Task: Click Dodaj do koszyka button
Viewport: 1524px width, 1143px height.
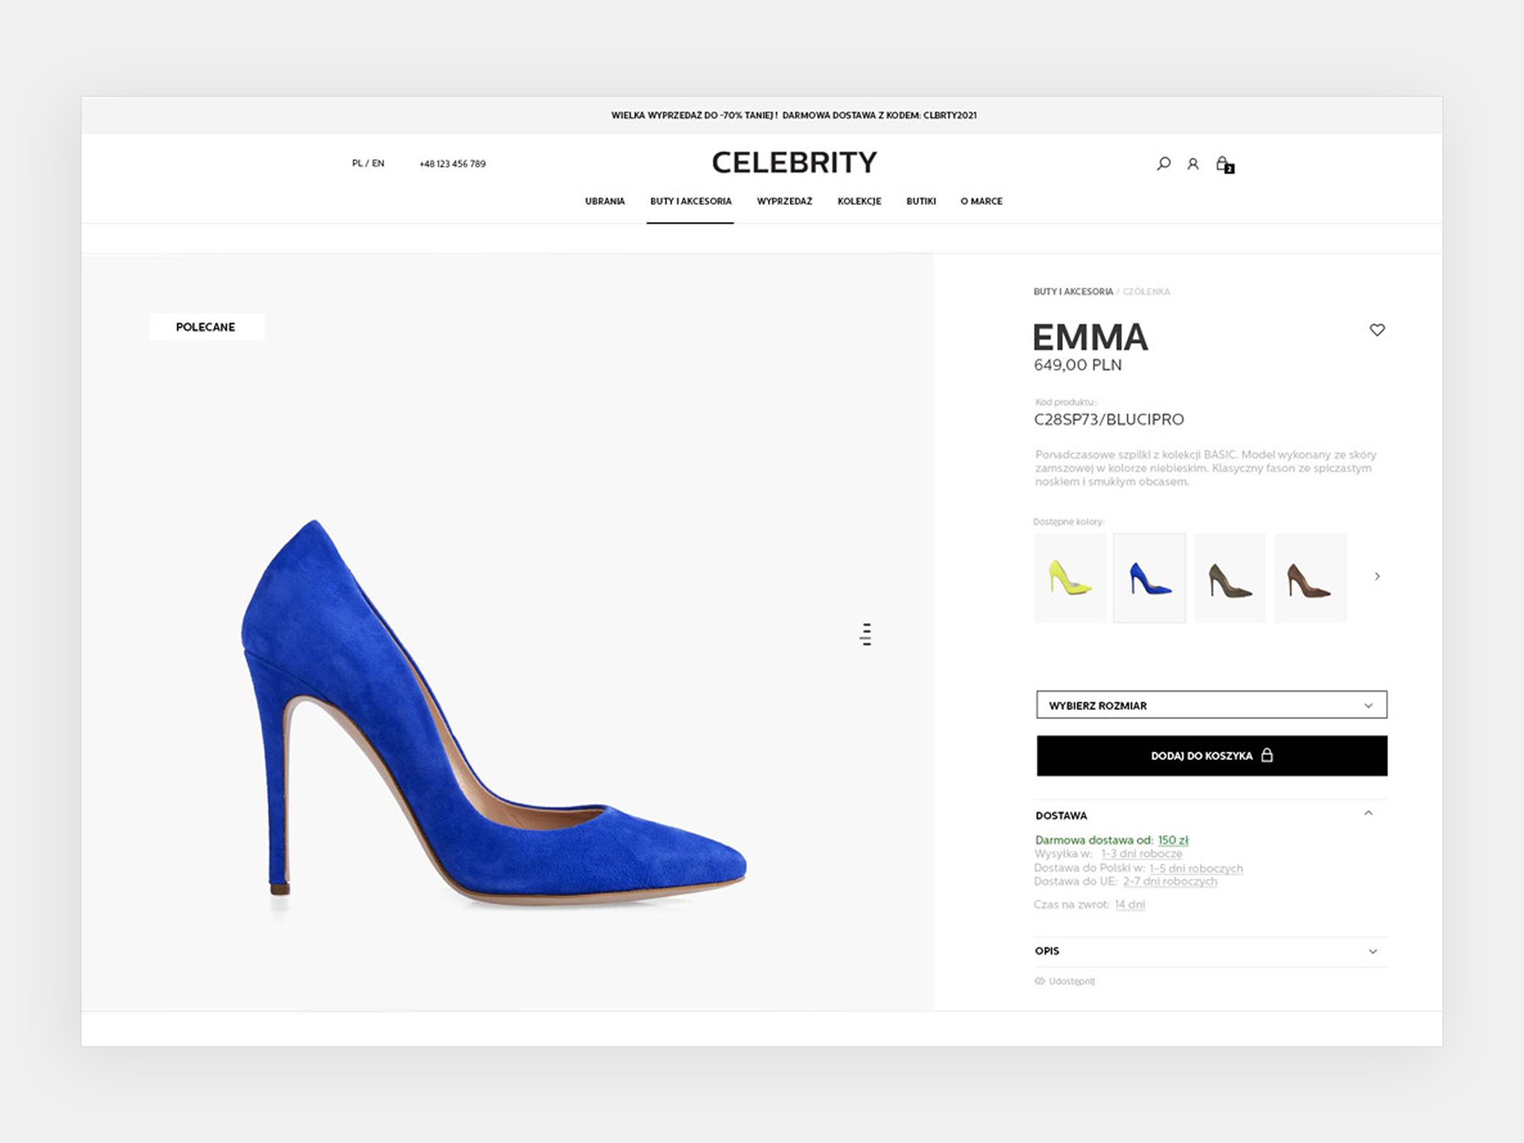Action: (1212, 756)
